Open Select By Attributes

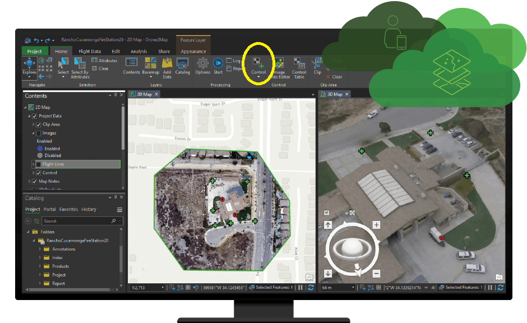[80, 68]
